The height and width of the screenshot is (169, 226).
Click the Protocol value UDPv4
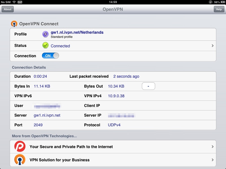coord(114,125)
